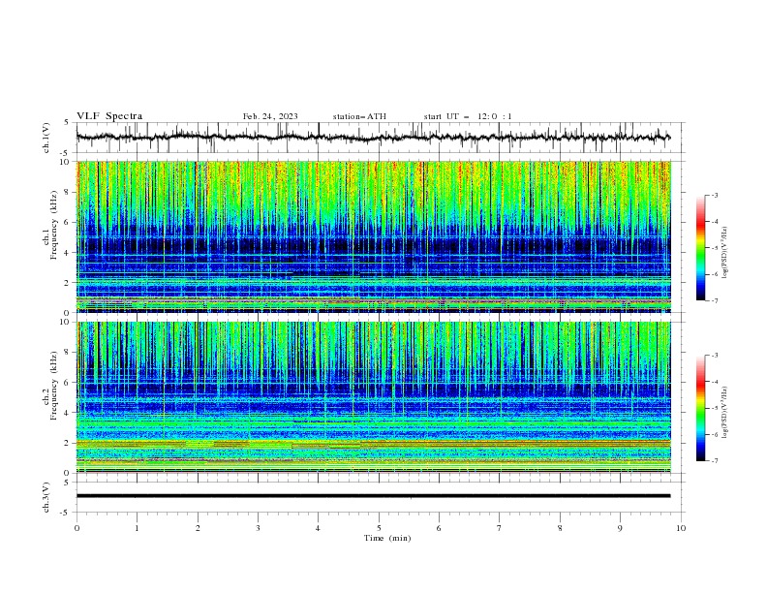Click the "-7" label on ch.1 color scale
Image resolution: width=767 pixels, height=593 pixels.
715,300
